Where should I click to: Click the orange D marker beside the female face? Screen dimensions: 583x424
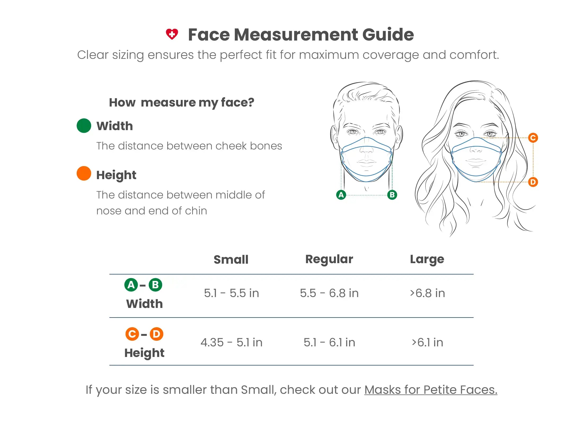533,182
